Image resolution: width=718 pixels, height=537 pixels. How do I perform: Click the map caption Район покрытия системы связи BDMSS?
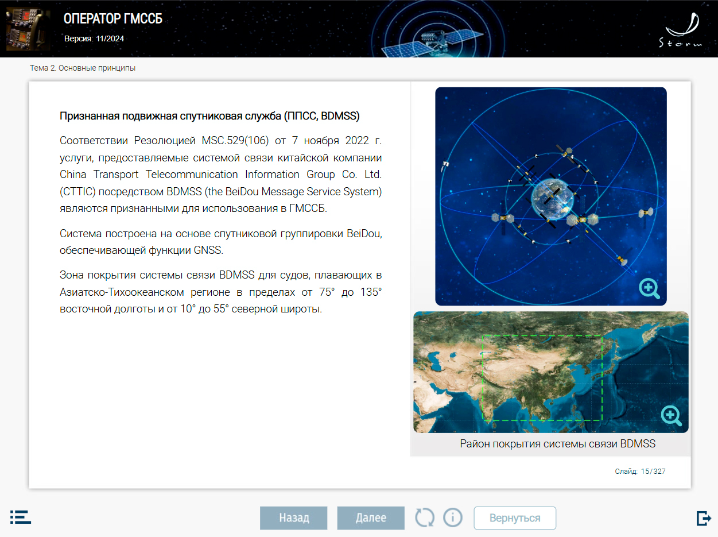[x=557, y=444]
